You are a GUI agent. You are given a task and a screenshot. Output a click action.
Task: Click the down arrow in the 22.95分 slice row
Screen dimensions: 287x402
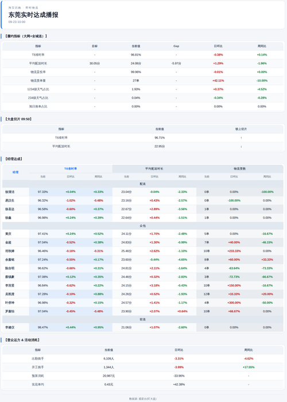(x=241, y=146)
